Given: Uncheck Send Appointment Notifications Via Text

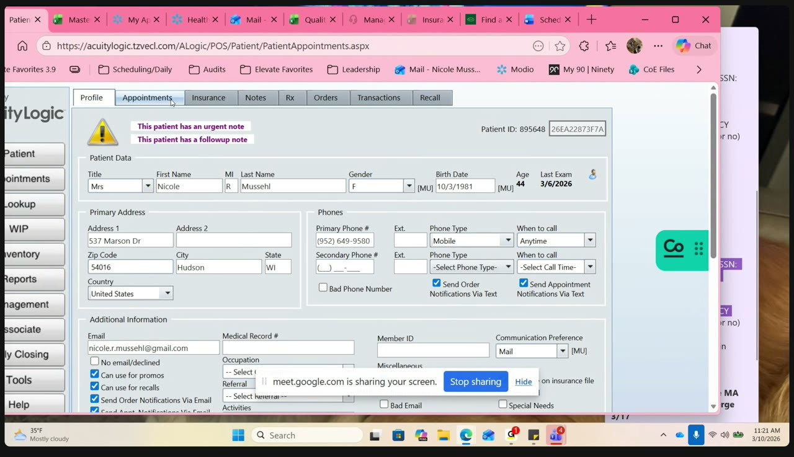Looking at the screenshot, I should click(524, 283).
